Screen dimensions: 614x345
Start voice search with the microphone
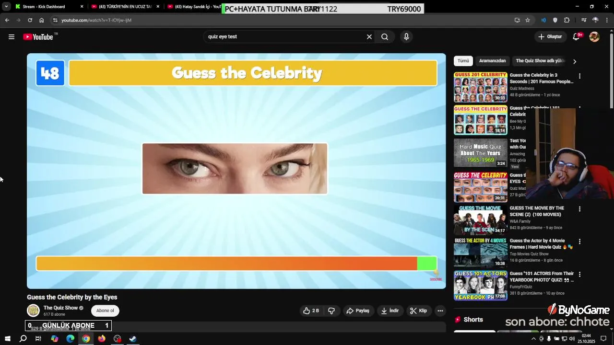point(406,37)
